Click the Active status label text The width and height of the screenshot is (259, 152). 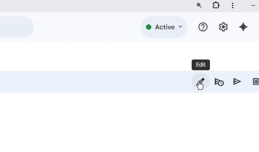tap(165, 27)
